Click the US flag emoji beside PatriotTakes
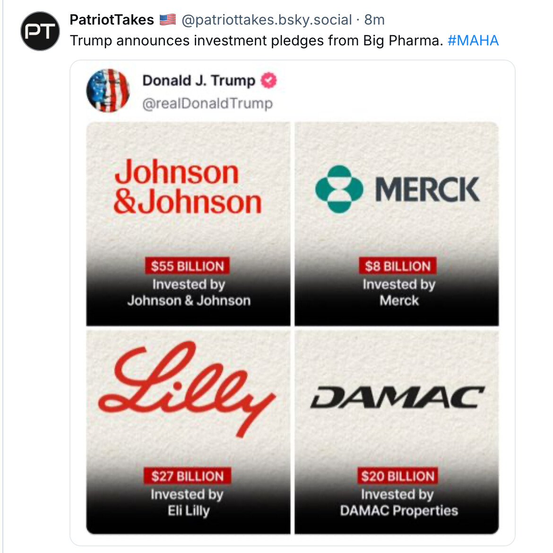Image resolution: width=553 pixels, height=553 pixels. tap(167, 20)
